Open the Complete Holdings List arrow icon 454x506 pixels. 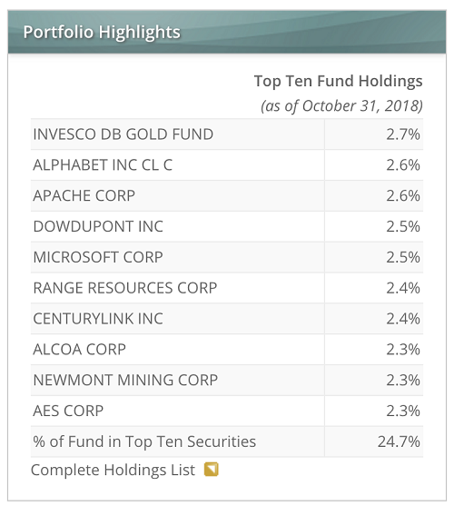point(212,470)
